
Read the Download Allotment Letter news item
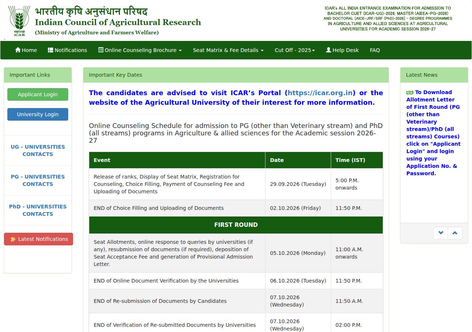click(434, 133)
